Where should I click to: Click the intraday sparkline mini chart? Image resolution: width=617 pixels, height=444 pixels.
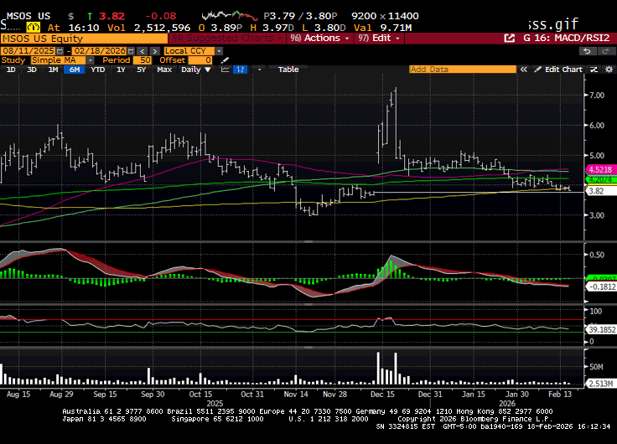pos(230,16)
